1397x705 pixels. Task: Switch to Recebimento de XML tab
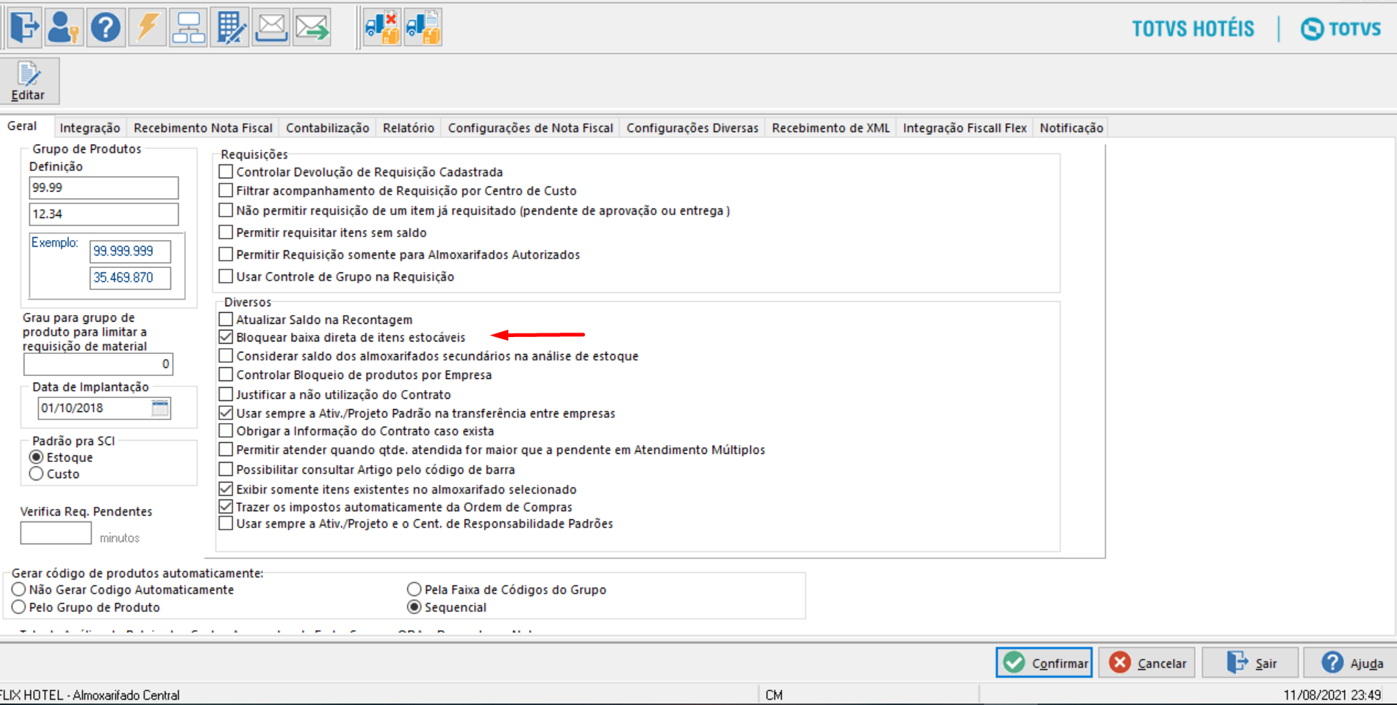(831, 128)
